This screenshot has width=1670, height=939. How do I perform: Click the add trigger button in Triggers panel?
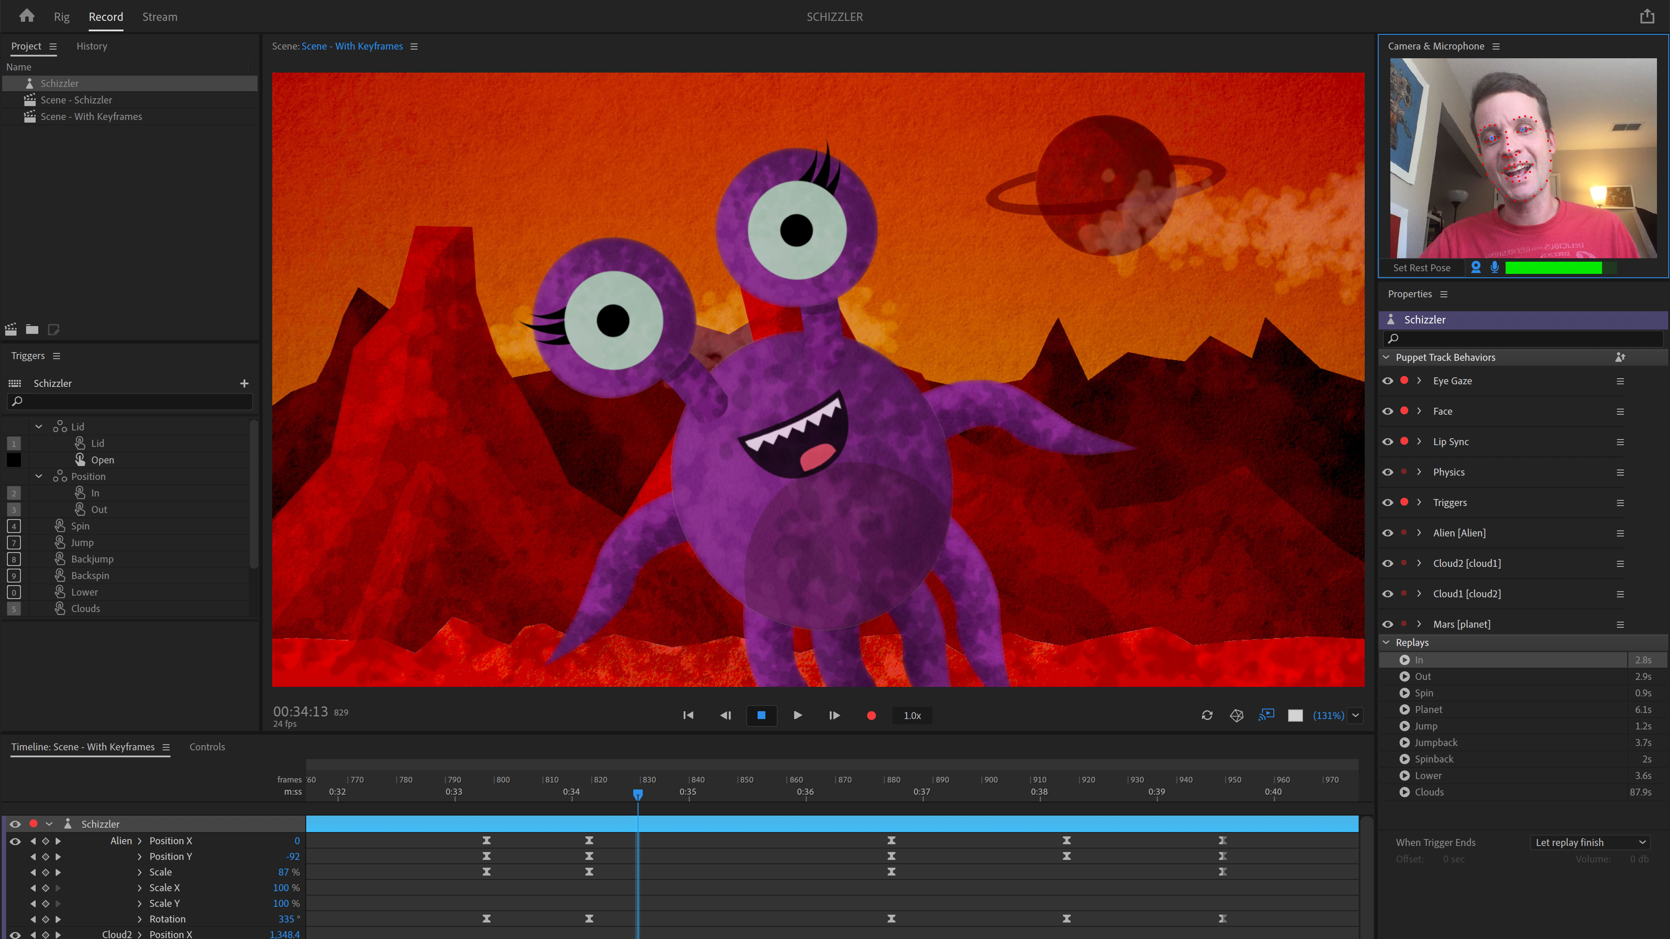(244, 383)
